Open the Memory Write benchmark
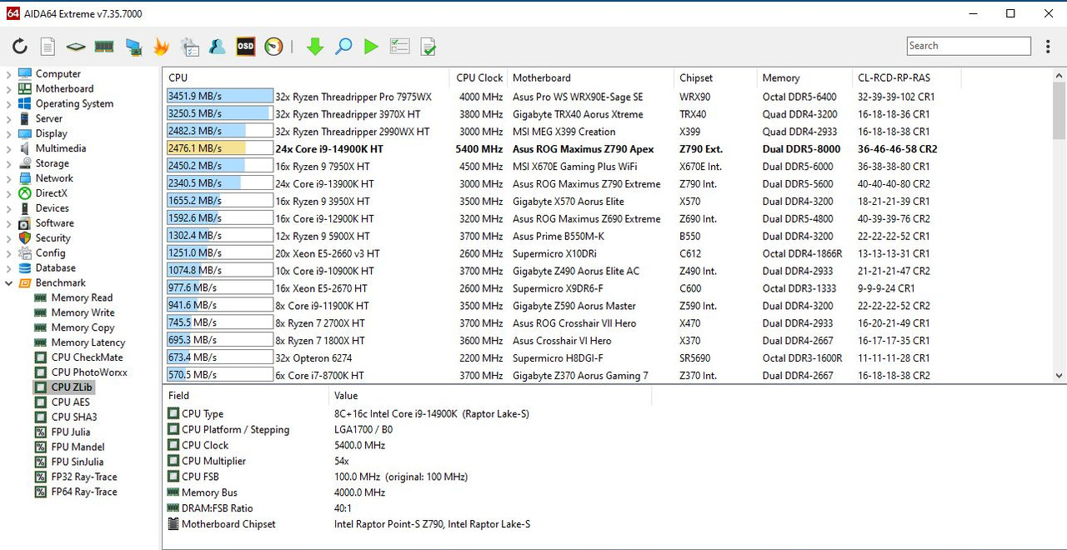This screenshot has height=550, width=1067. [83, 313]
